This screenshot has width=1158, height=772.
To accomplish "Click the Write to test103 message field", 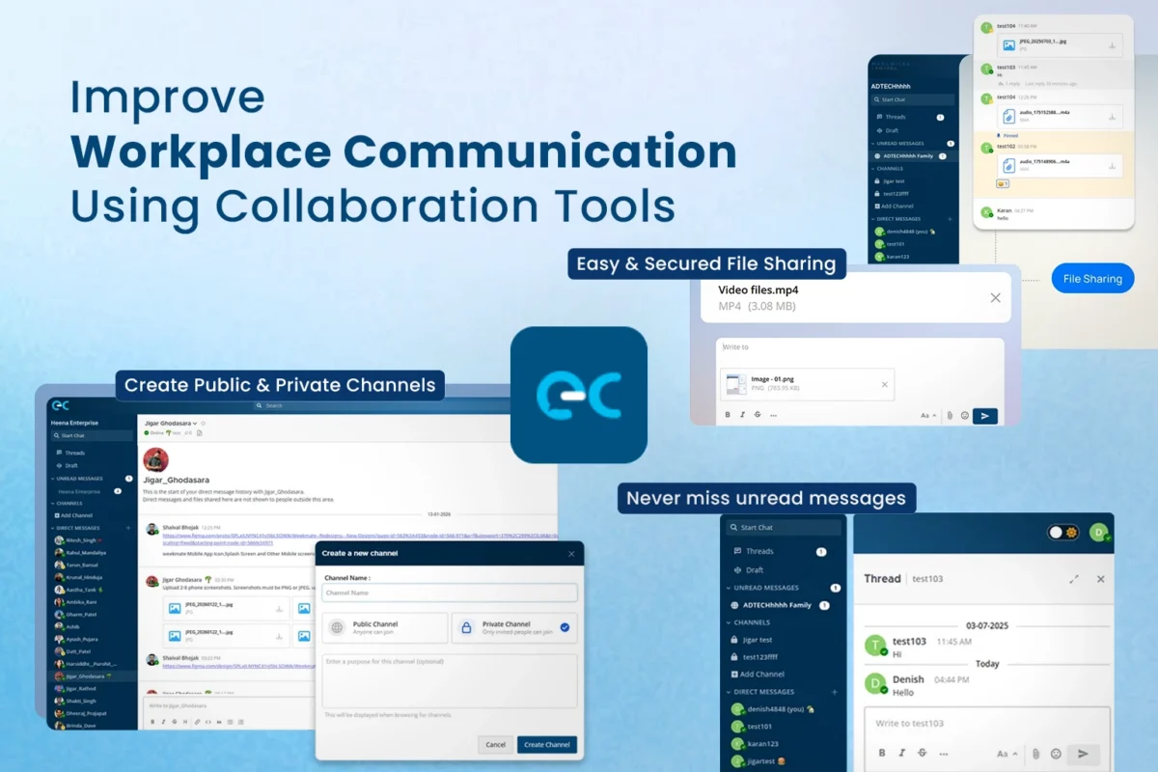I will [x=986, y=724].
